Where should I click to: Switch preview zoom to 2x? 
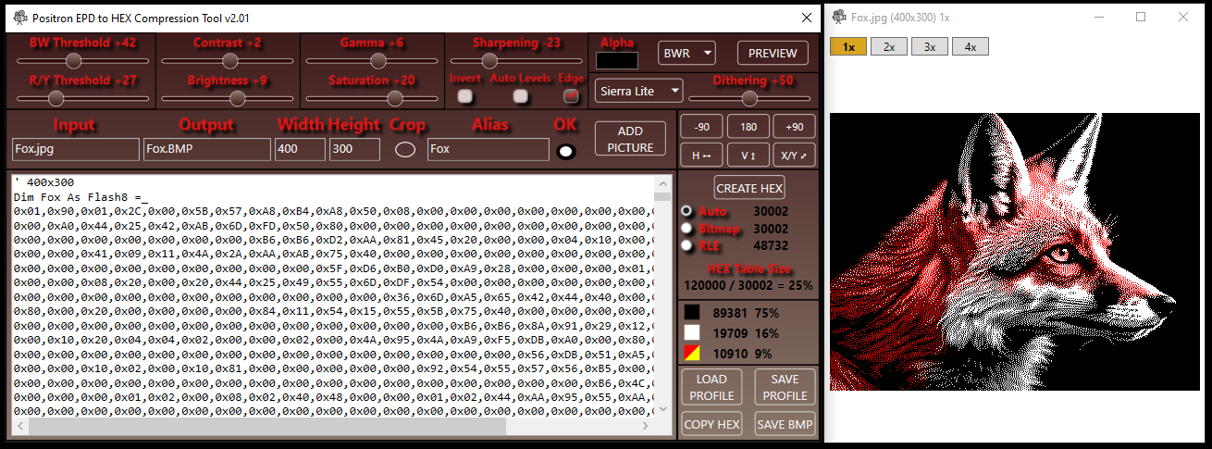889,46
